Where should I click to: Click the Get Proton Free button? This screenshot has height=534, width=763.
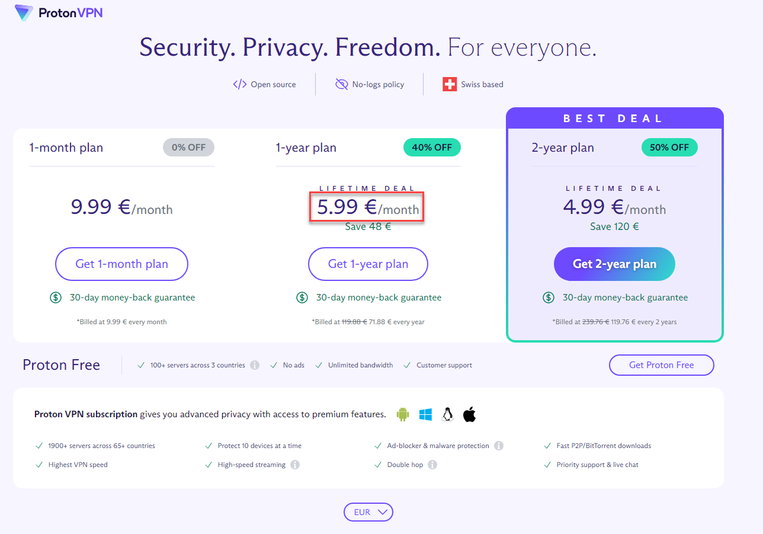coord(661,365)
